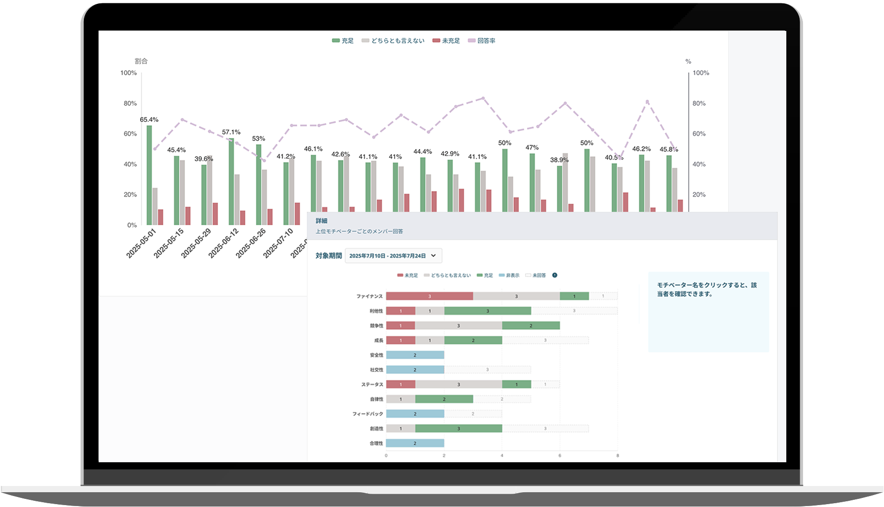884x507 pixels.
Task: Click the 詳細 panel header title
Action: [322, 221]
